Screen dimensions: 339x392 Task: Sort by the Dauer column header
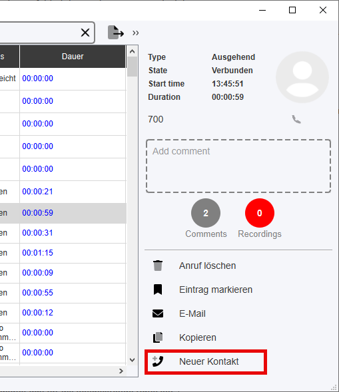click(x=73, y=57)
